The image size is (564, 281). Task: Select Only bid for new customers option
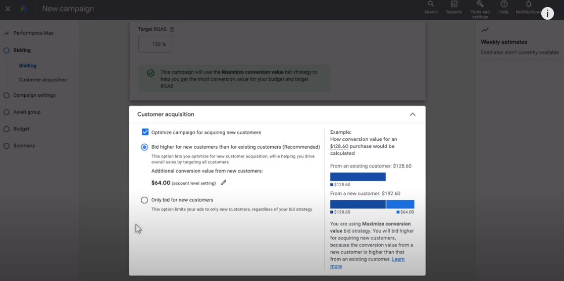click(x=144, y=200)
